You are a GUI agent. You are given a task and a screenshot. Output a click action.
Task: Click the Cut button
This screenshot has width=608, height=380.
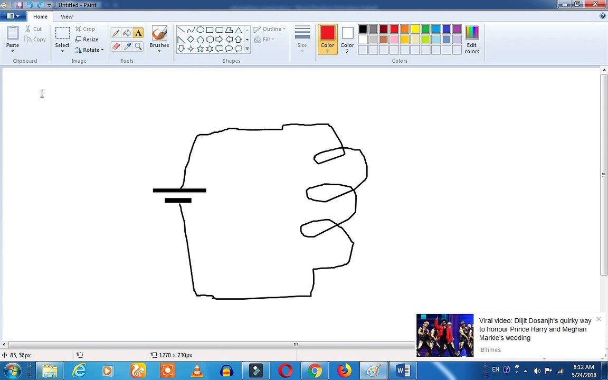point(34,29)
